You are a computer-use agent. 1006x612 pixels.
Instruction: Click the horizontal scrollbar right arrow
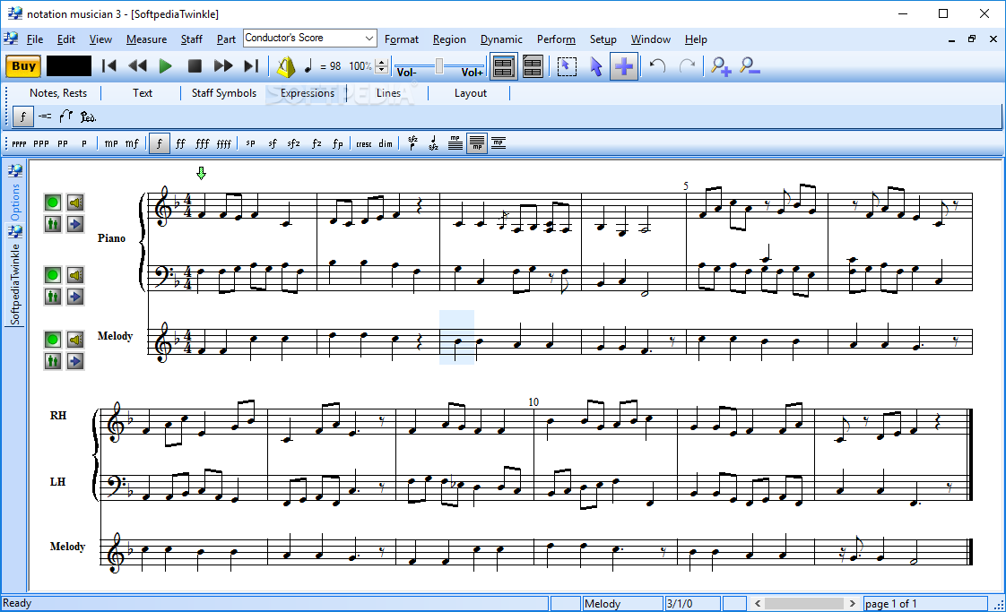click(x=852, y=604)
